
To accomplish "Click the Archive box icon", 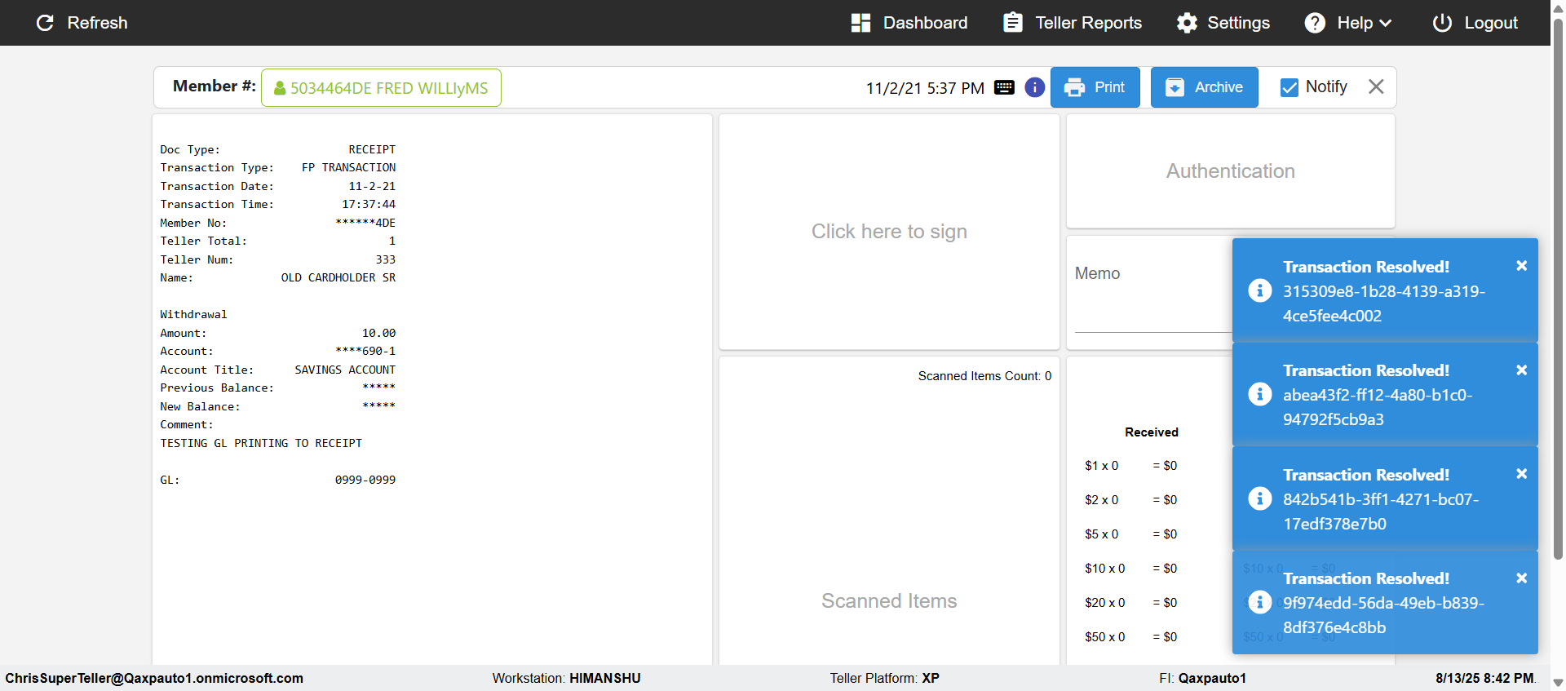I will (x=1174, y=87).
